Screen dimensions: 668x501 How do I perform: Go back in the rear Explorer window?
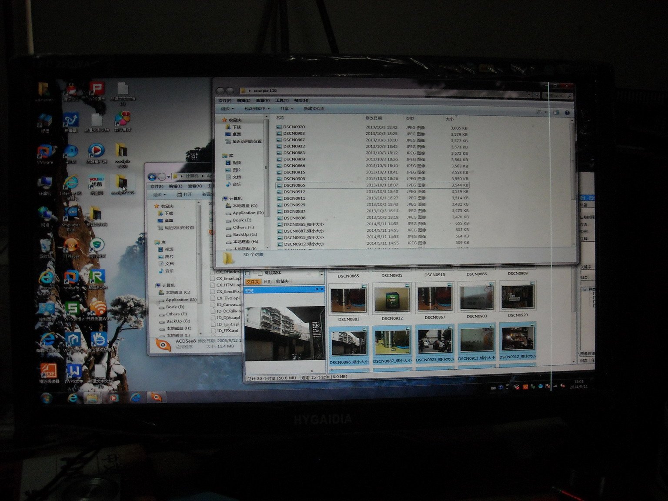click(152, 177)
